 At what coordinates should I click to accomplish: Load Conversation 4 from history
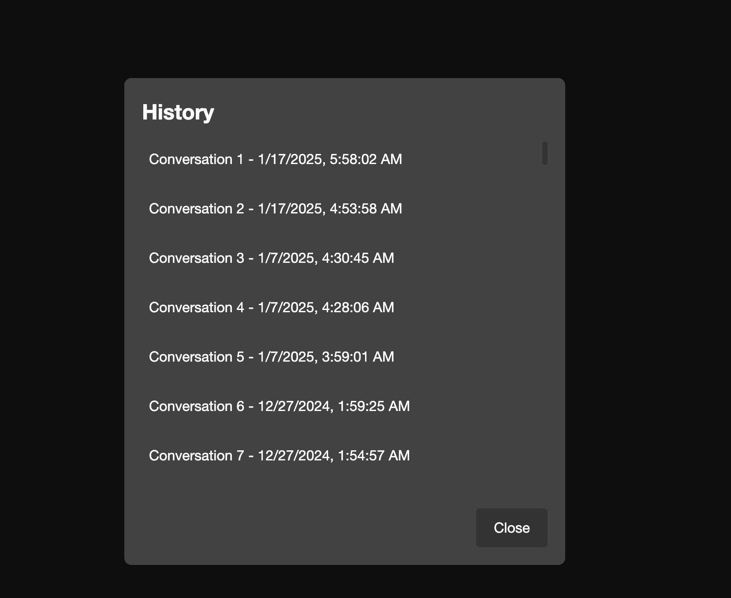click(x=271, y=307)
